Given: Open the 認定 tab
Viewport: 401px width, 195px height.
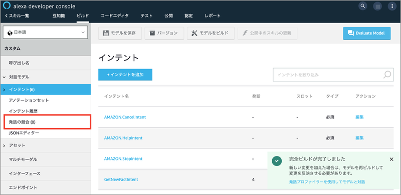Looking at the screenshot, I should [189, 16].
